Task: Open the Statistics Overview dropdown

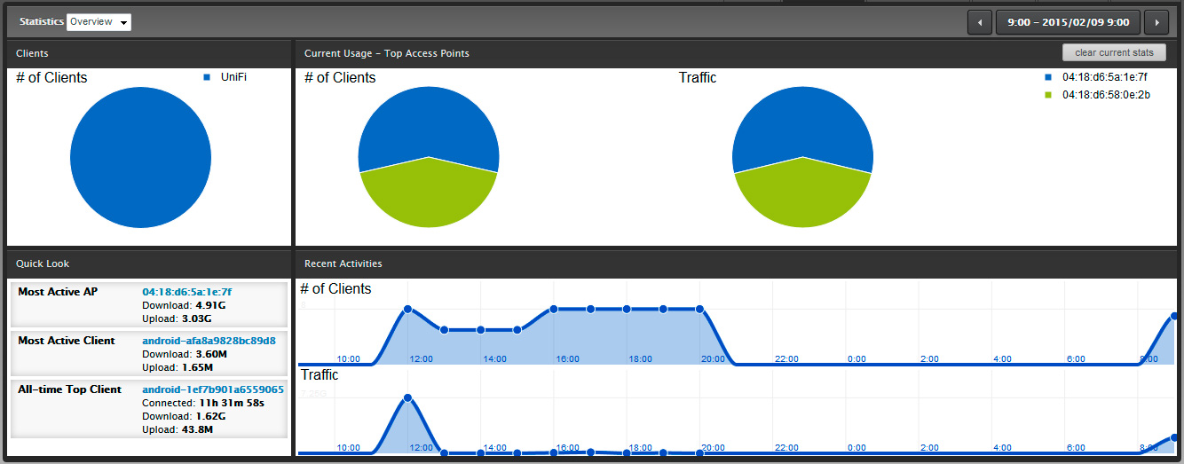Action: pyautogui.click(x=99, y=22)
